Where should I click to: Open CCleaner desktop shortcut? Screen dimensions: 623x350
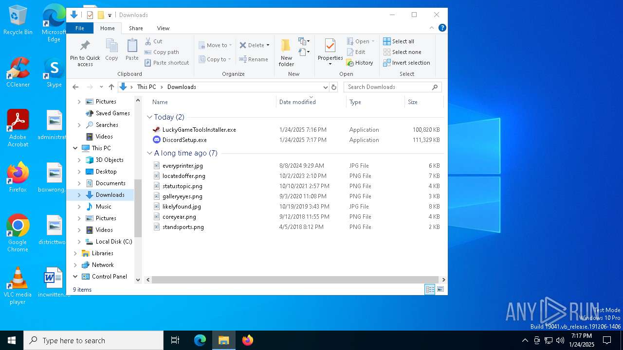[x=18, y=72]
